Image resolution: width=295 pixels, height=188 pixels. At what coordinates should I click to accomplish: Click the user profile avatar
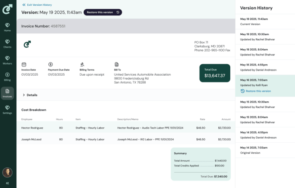point(7,172)
